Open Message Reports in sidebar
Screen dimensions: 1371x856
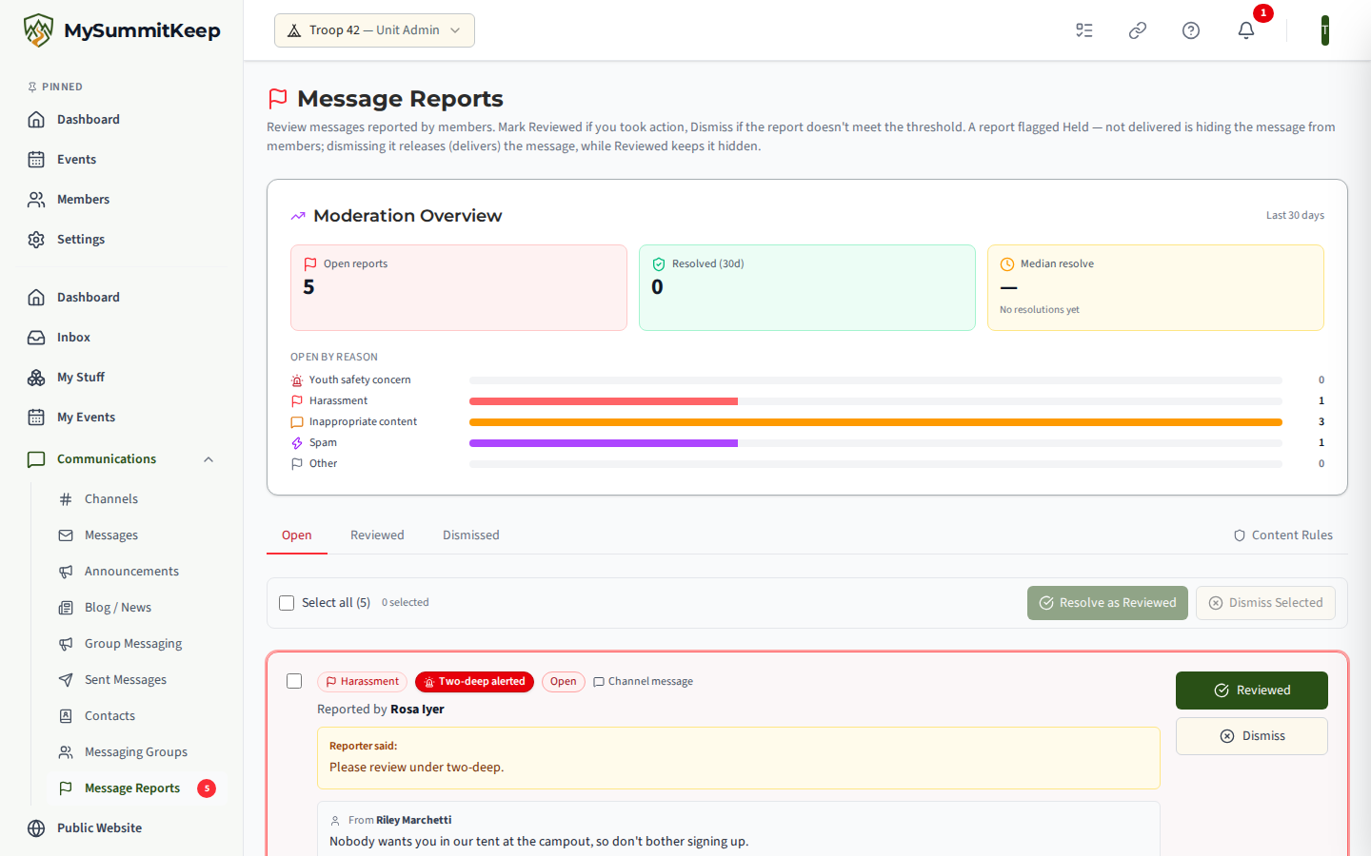136,788
